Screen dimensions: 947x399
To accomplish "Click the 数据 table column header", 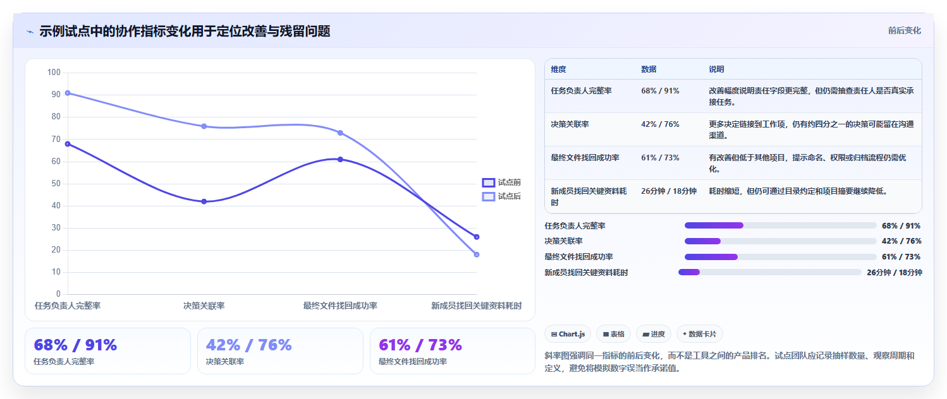I will pos(649,69).
